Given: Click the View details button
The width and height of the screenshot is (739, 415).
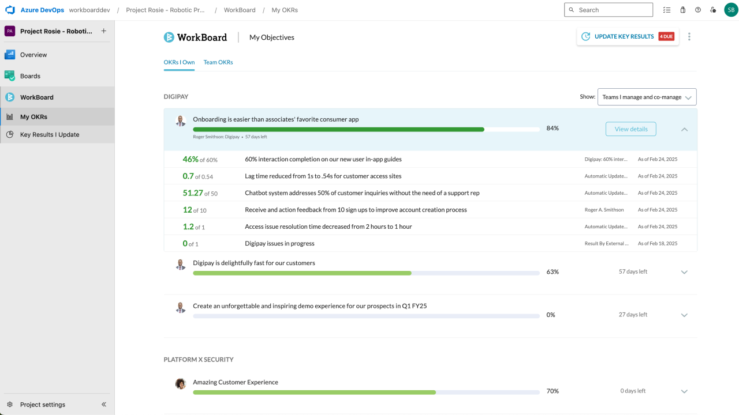Looking at the screenshot, I should coord(631,129).
